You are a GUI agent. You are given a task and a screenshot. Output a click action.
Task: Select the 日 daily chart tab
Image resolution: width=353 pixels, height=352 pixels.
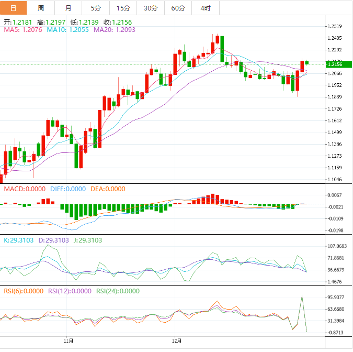point(13,8)
